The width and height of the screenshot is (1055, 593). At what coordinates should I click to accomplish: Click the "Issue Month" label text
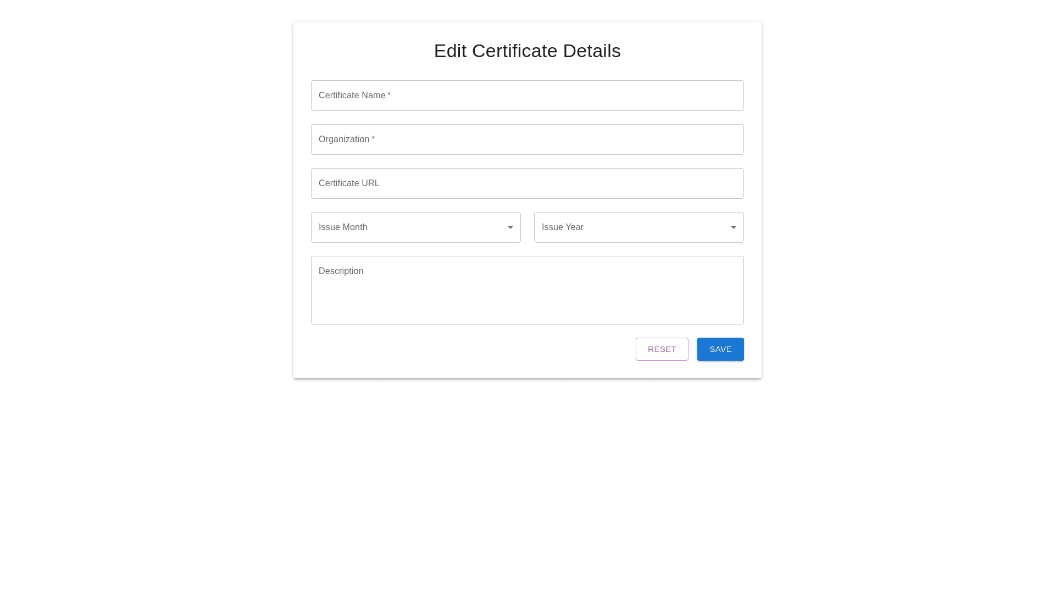(x=343, y=227)
